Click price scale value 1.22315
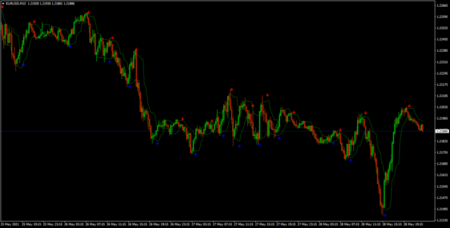The image size is (450, 228). 442,62
